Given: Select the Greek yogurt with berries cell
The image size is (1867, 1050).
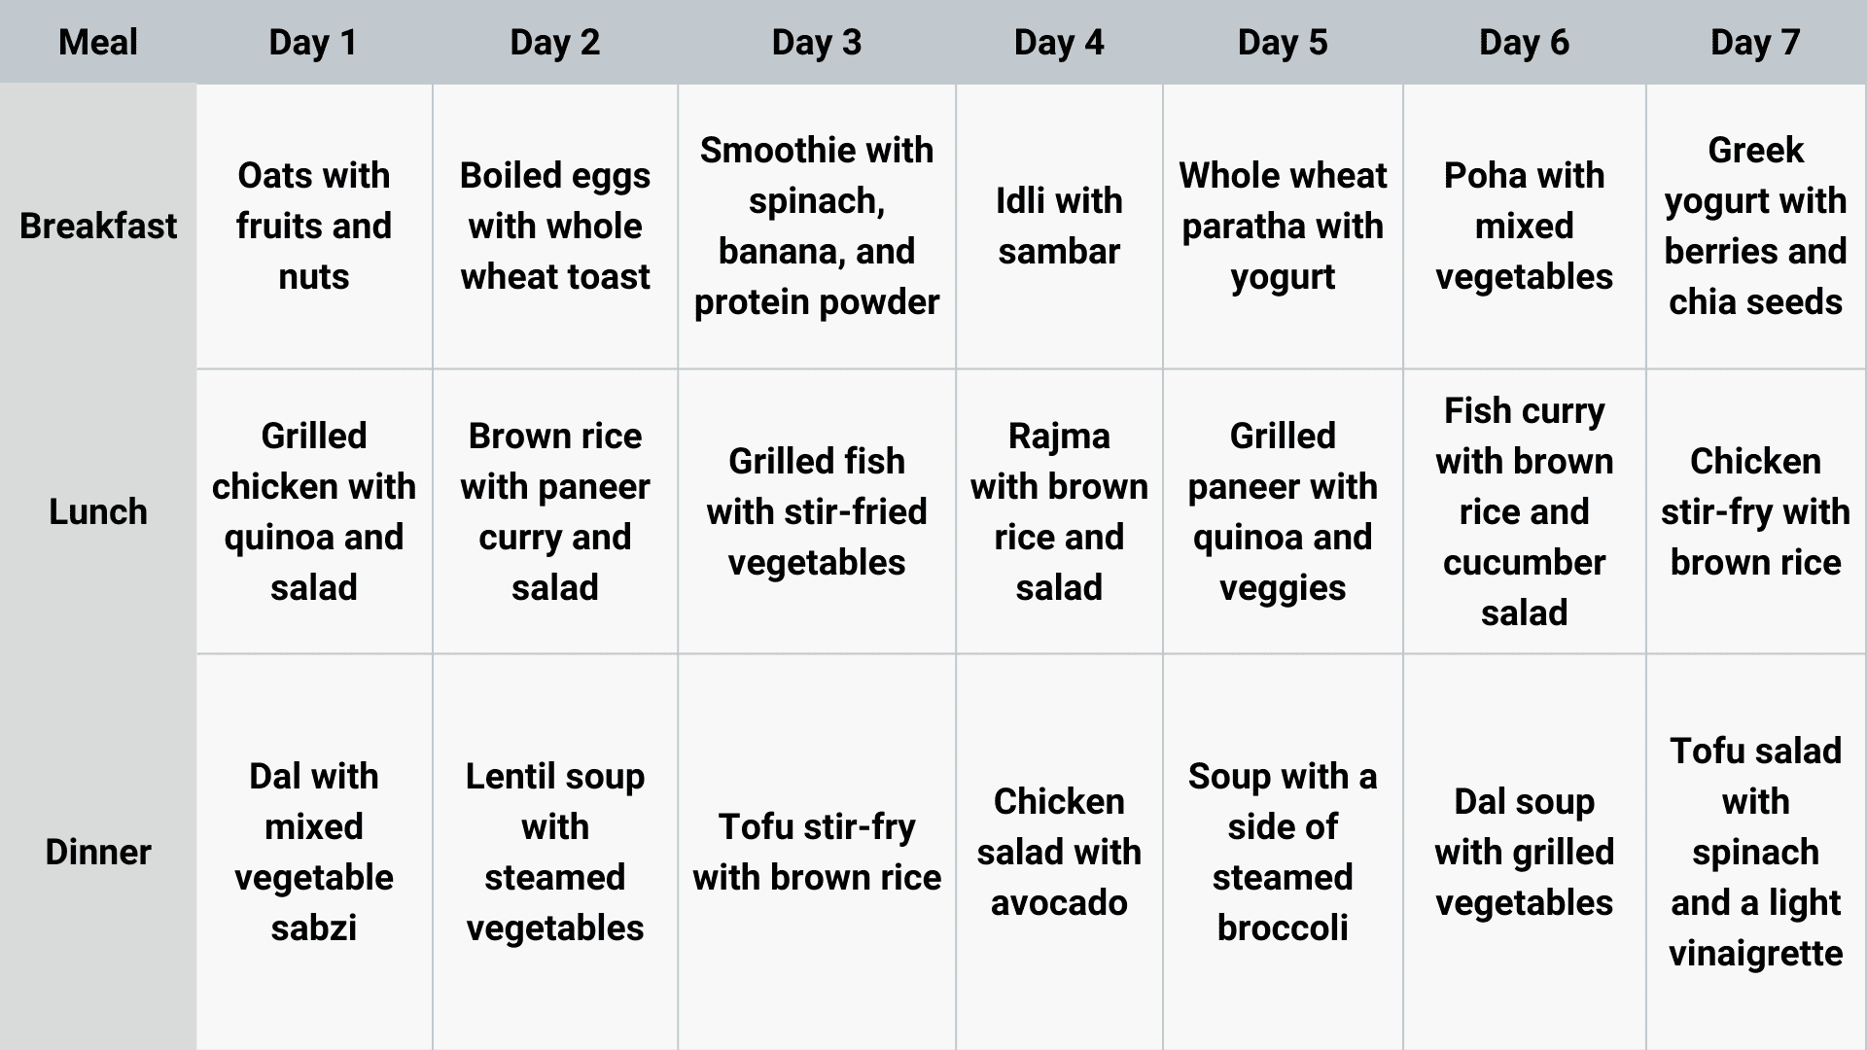Looking at the screenshot, I should point(1755,226).
